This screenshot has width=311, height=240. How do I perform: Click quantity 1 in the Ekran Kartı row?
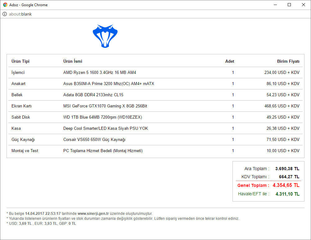(x=233, y=106)
